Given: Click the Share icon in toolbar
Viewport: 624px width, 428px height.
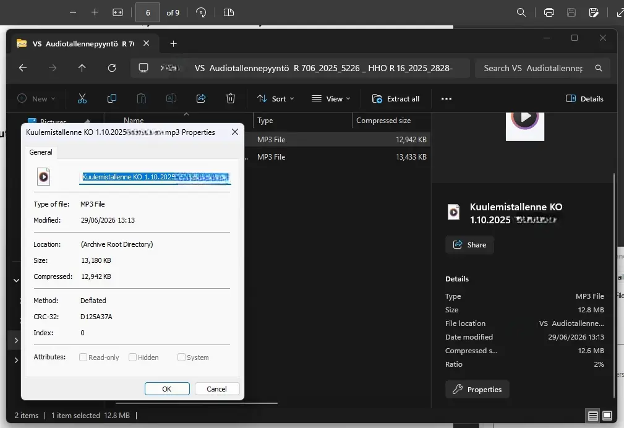Looking at the screenshot, I should tap(201, 99).
